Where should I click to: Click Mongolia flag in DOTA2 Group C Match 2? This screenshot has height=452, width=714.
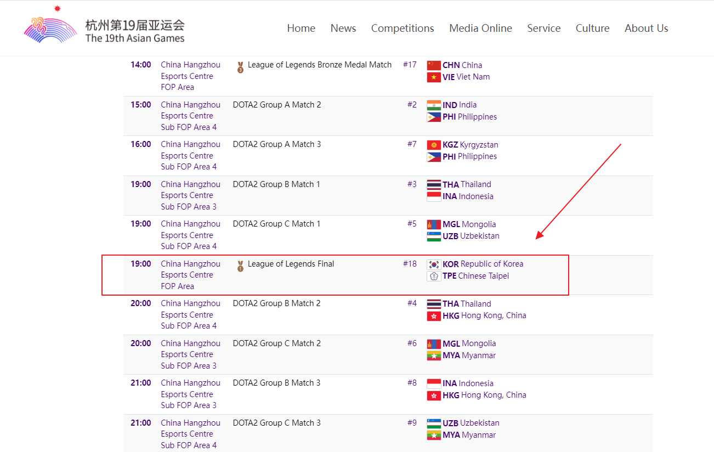[434, 344]
